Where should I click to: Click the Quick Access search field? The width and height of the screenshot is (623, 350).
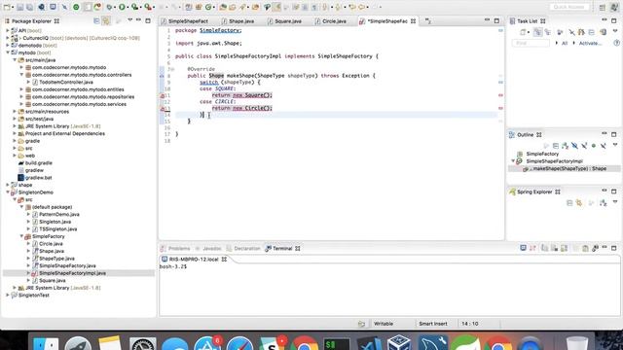[x=568, y=7]
